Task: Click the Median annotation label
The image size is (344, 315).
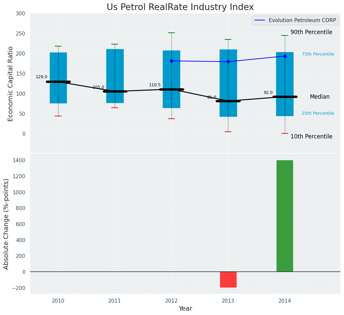Action: (x=319, y=97)
